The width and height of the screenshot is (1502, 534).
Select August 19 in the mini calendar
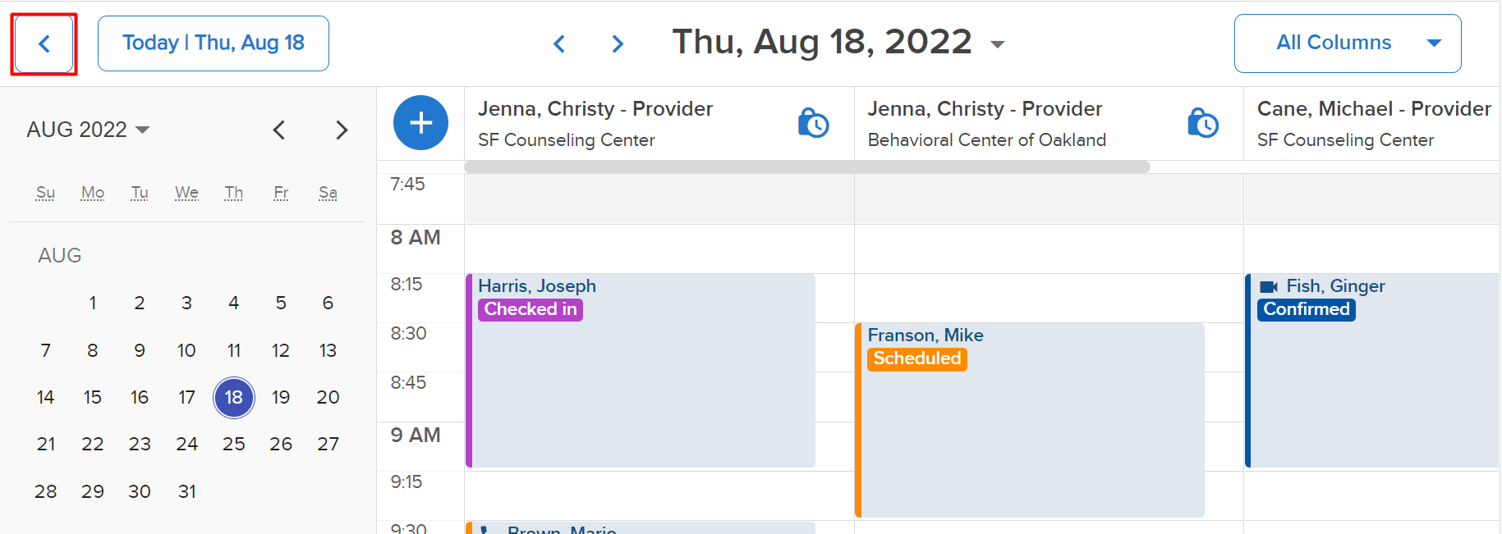[281, 397]
